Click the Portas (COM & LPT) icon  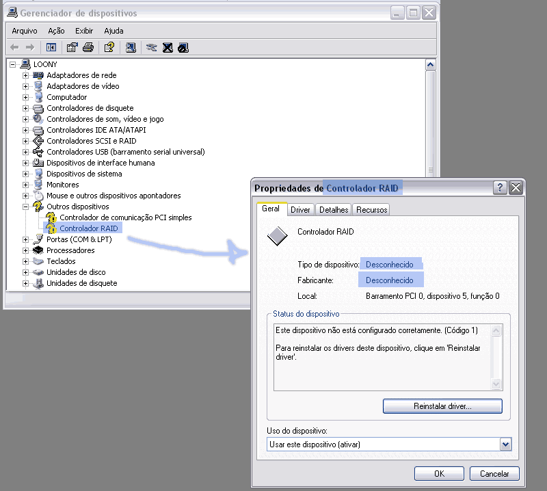pyautogui.click(x=38, y=239)
